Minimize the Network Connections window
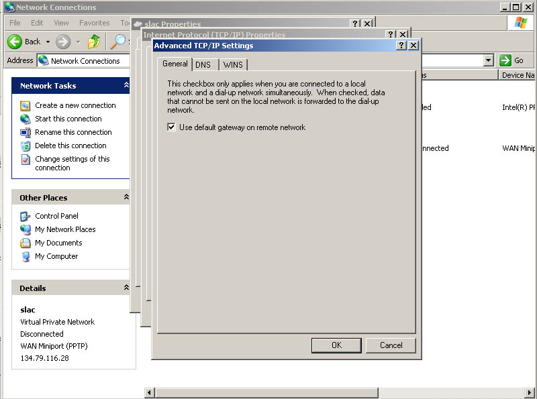The height and width of the screenshot is (399, 537). [505, 7]
